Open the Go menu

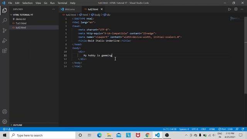[x=46, y=3]
